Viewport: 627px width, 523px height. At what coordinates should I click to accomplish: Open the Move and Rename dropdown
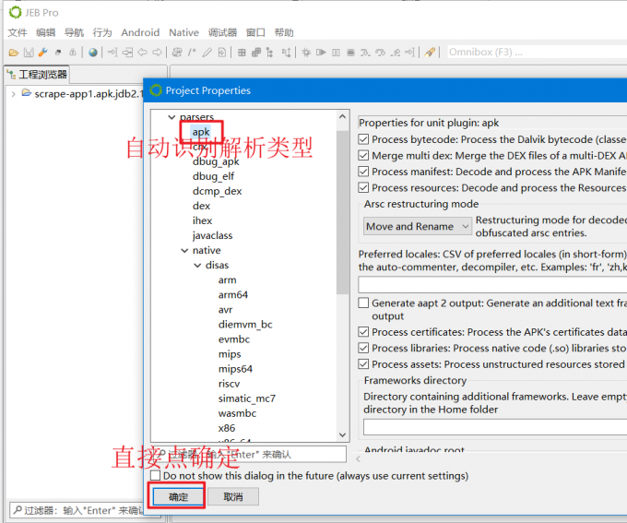coord(417,226)
